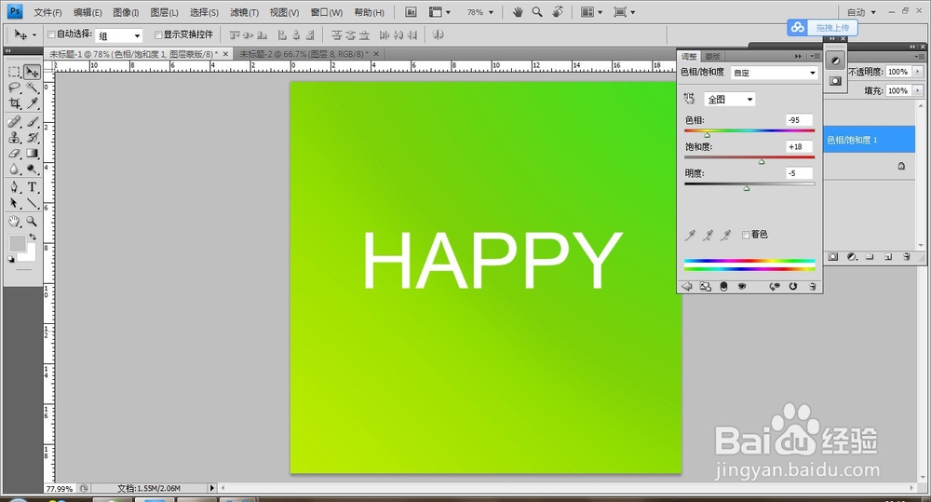The width and height of the screenshot is (931, 502).
Task: Click the Rotate View tool in the top bar
Action: (558, 12)
